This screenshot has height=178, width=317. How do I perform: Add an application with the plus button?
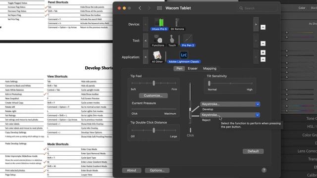tap(263, 53)
